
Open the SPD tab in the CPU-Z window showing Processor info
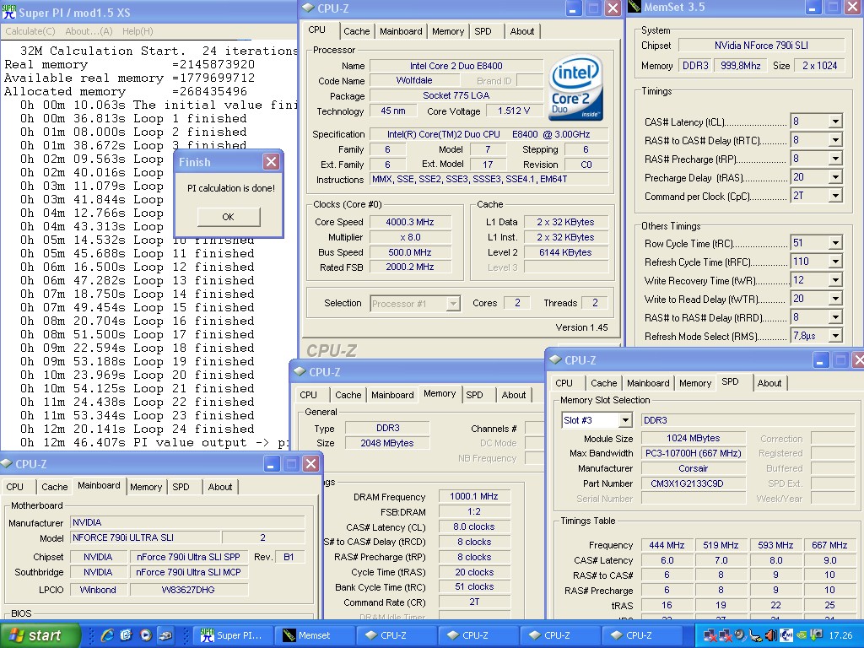[x=483, y=31]
